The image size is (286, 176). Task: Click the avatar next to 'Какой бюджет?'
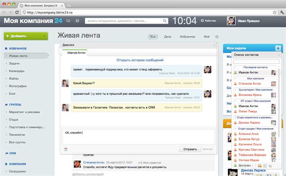pos(65,83)
